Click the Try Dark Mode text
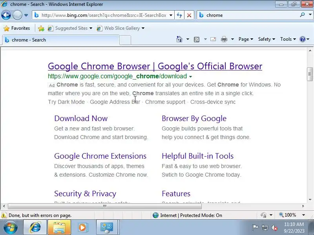Image resolution: width=314 pixels, height=235 pixels. tap(66, 102)
